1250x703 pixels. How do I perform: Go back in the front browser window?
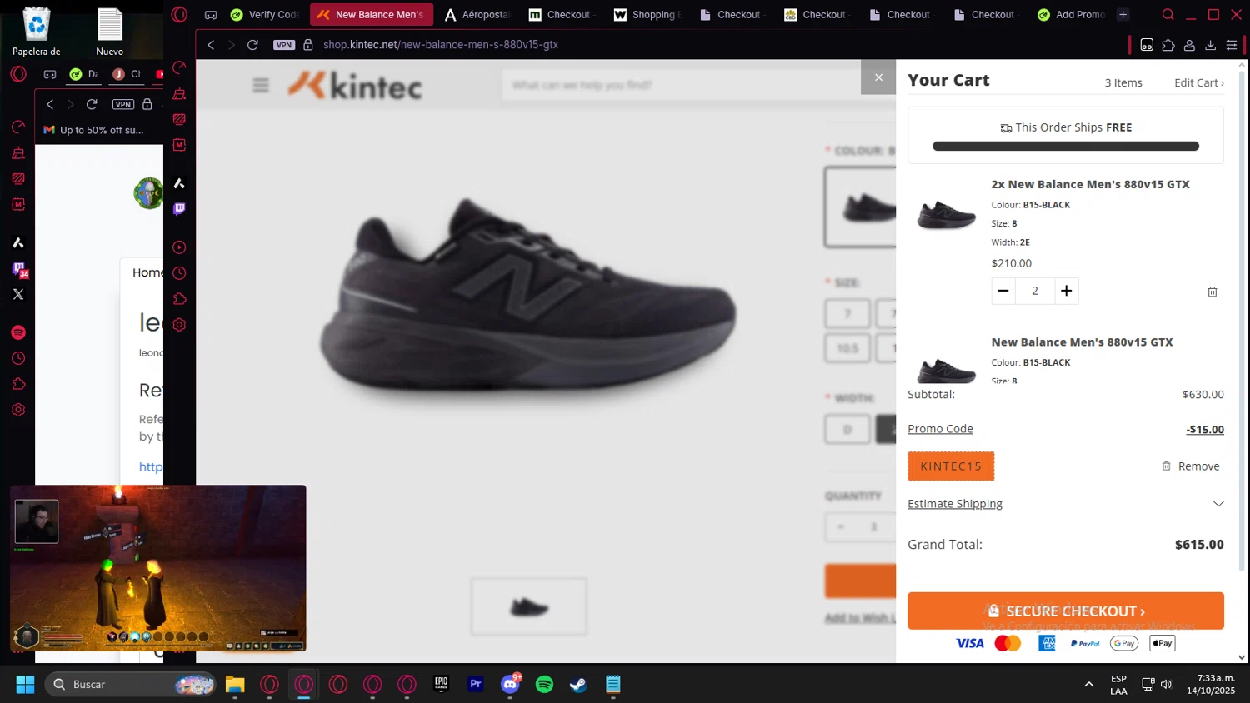click(211, 45)
